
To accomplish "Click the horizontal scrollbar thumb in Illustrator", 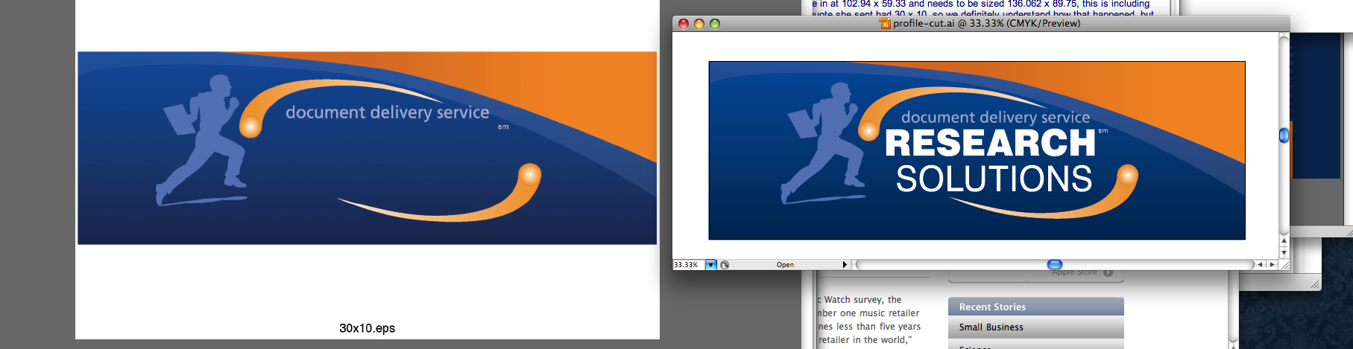I will [1055, 265].
